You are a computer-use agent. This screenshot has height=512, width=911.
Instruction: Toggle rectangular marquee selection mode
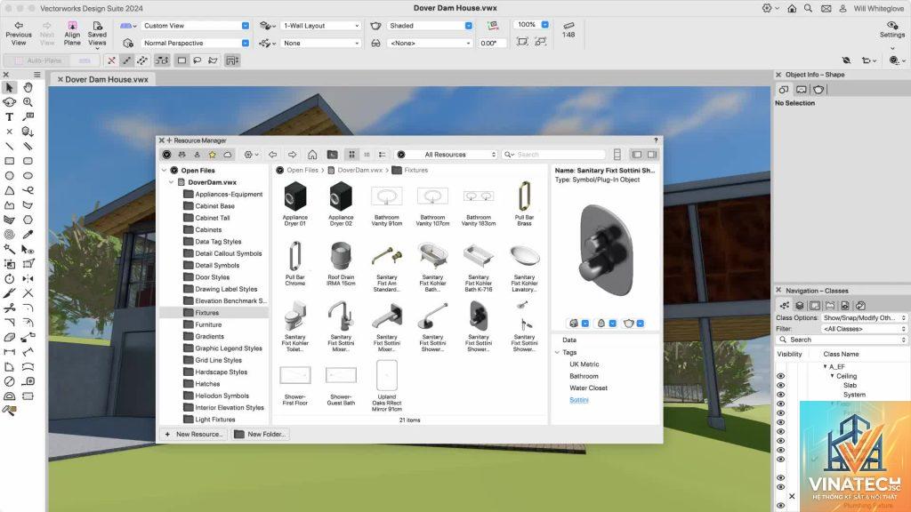click(181, 60)
